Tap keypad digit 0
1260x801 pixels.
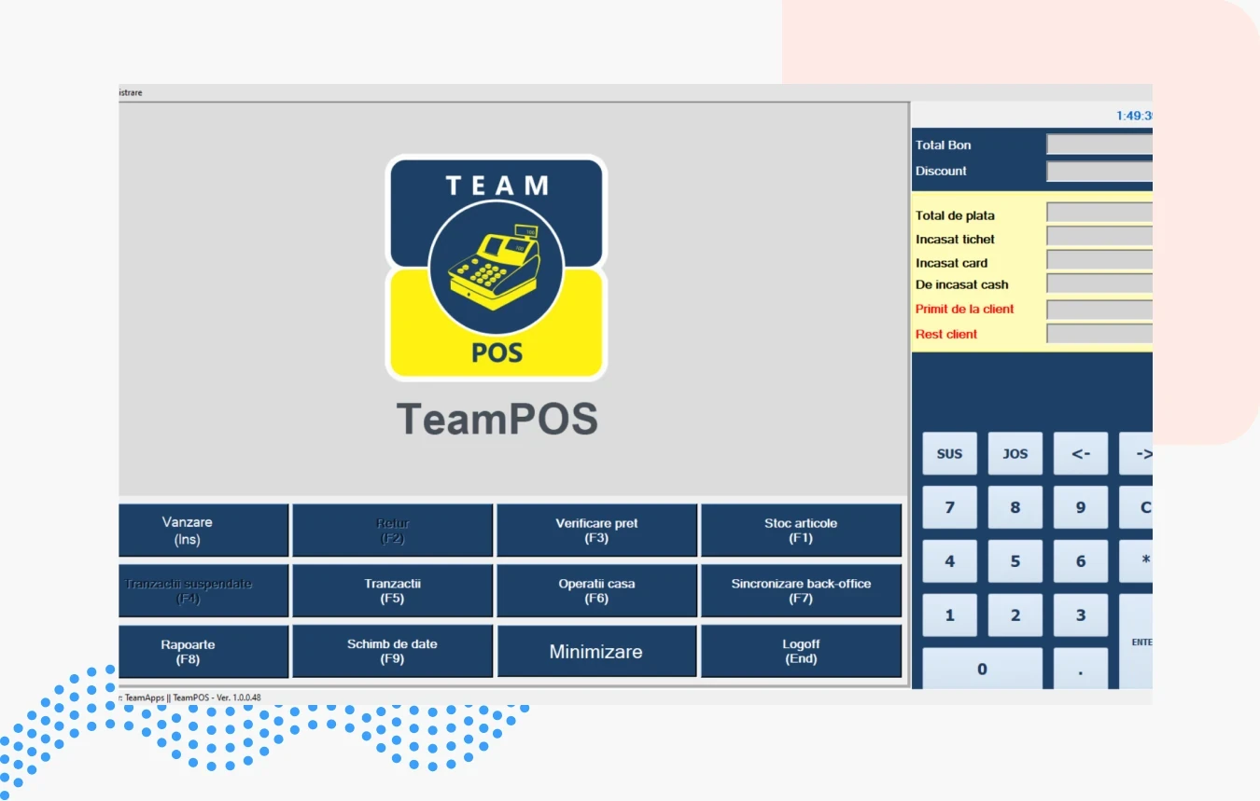click(x=982, y=669)
